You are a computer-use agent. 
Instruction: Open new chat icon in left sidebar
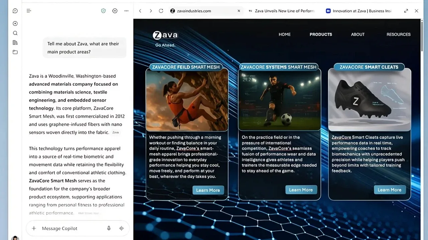15,11
